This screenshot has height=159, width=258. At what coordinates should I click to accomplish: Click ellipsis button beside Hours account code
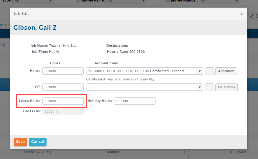pyautogui.click(x=209, y=71)
